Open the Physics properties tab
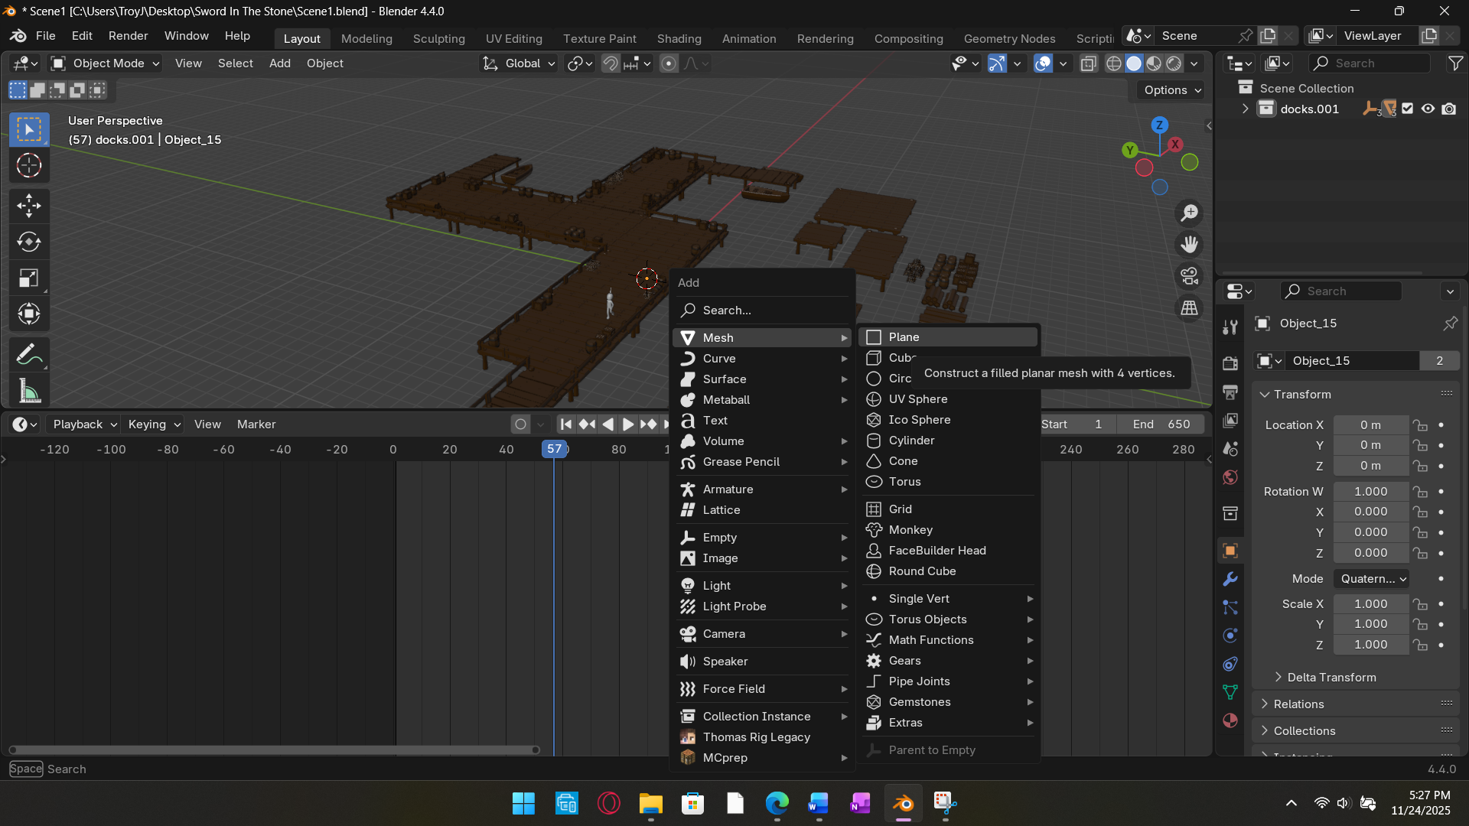Screen dimensions: 1469x826 click(x=1230, y=636)
